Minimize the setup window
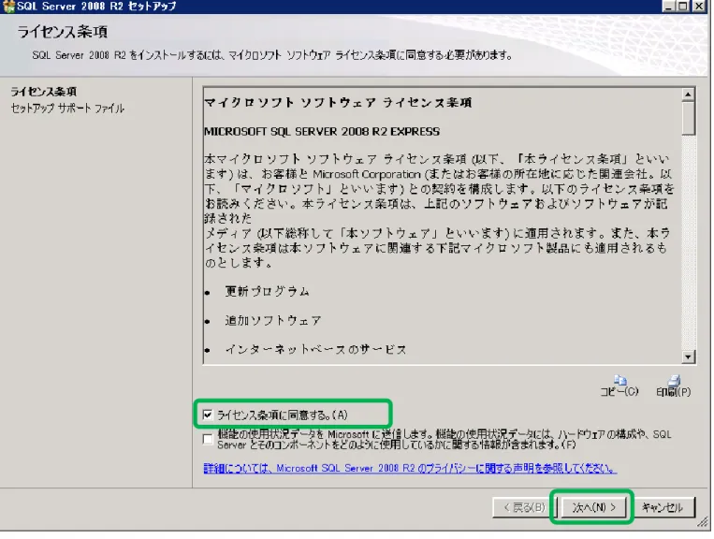Screen dimensions: 714x539 [668, 7]
